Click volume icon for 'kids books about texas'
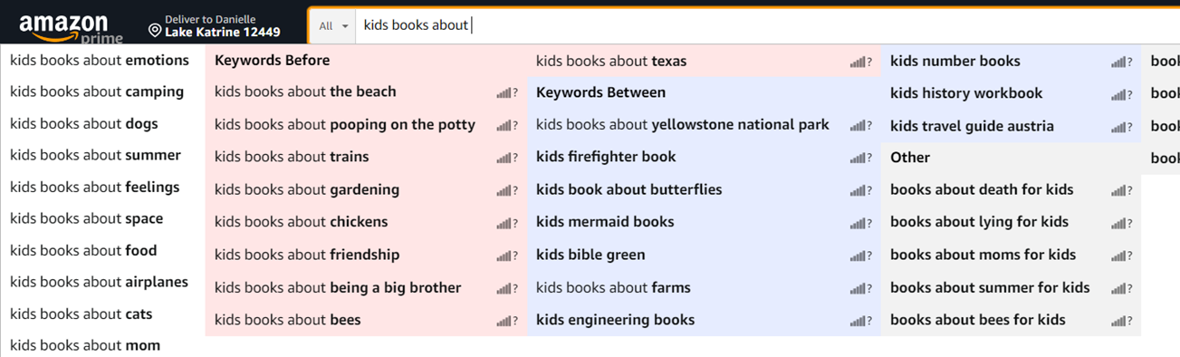Screen dimensions: 1180x357 tap(858, 62)
